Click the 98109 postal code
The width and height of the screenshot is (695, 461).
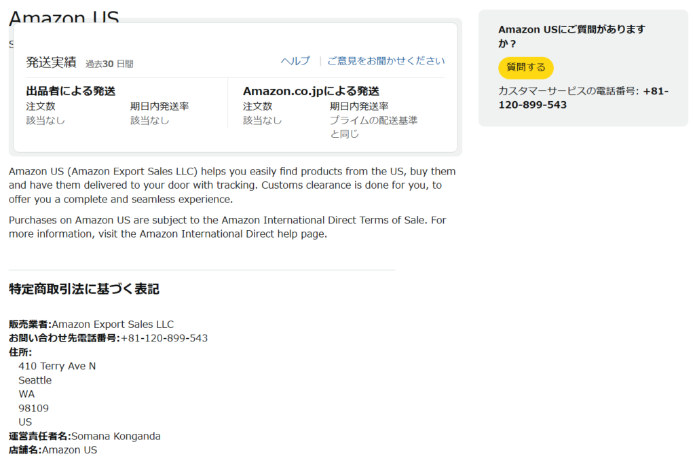[x=33, y=408]
